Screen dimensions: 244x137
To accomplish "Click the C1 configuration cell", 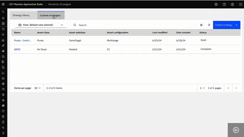I will pos(108,49).
